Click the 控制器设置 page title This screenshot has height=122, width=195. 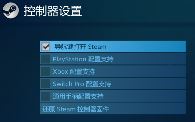click(53, 11)
